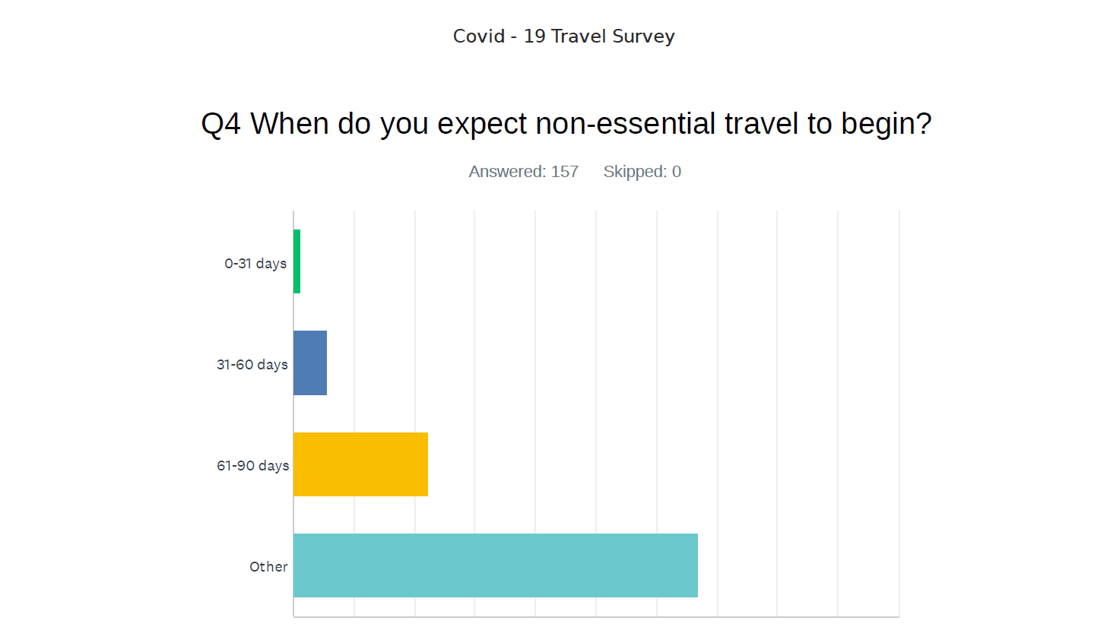Screen dimensions: 1110x624
Task: Click the 'Covid - 19 Travel Survey' title
Action: point(564,36)
